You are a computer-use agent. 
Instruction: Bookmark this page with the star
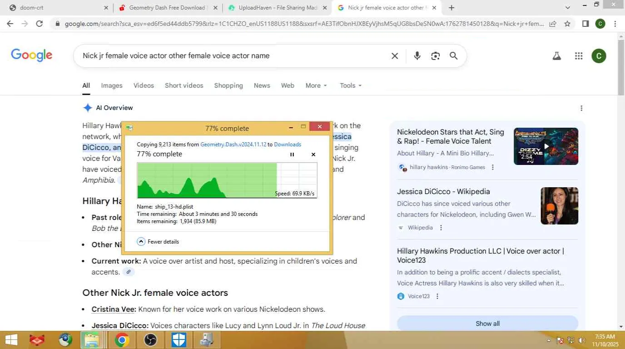pyautogui.click(x=567, y=24)
